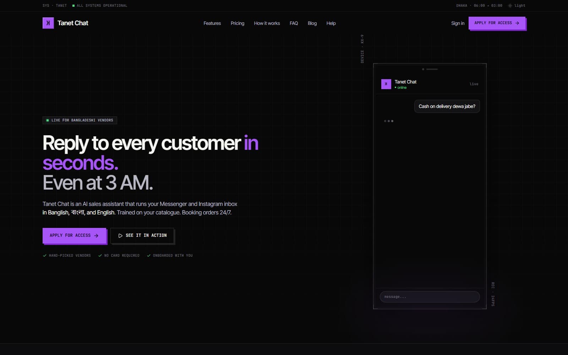Click the hero Apply for Access button
This screenshot has width=568, height=355.
[74, 235]
